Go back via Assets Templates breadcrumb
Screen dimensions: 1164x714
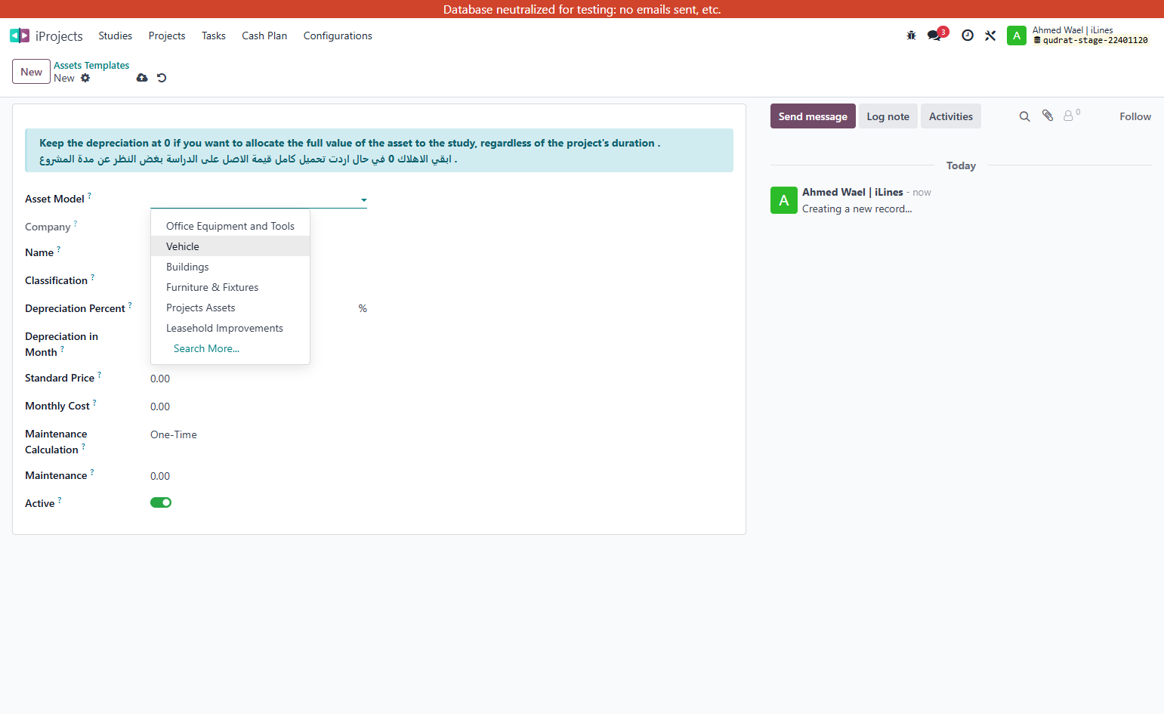91,66
